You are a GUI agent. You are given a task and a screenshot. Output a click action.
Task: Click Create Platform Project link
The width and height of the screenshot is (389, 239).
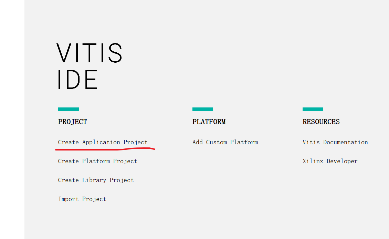point(97,161)
